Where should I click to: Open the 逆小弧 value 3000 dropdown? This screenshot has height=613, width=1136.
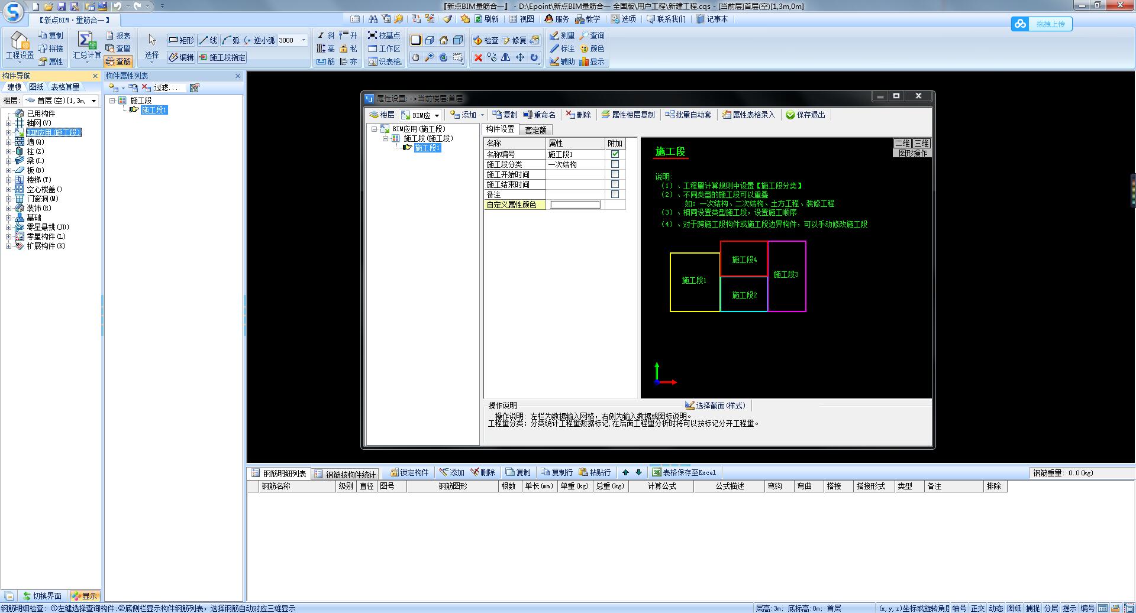coord(304,40)
